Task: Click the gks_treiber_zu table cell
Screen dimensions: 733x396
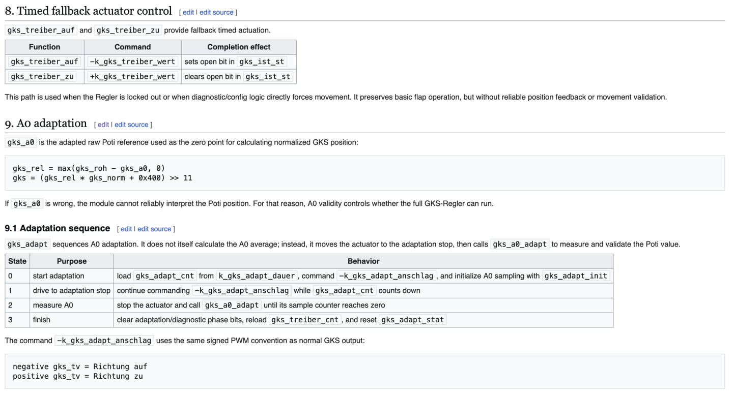Action: [x=44, y=77]
